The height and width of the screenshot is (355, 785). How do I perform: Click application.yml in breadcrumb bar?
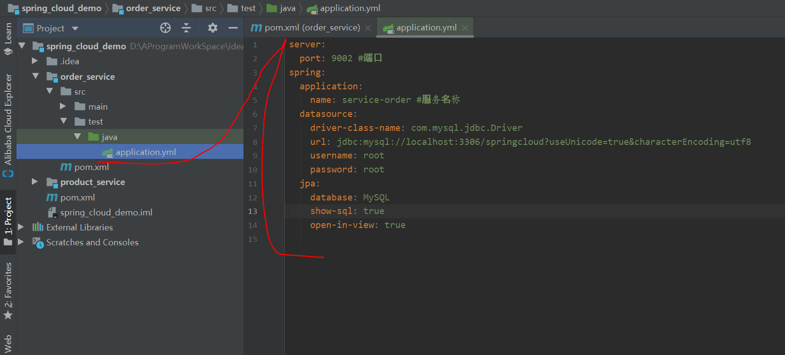[350, 8]
